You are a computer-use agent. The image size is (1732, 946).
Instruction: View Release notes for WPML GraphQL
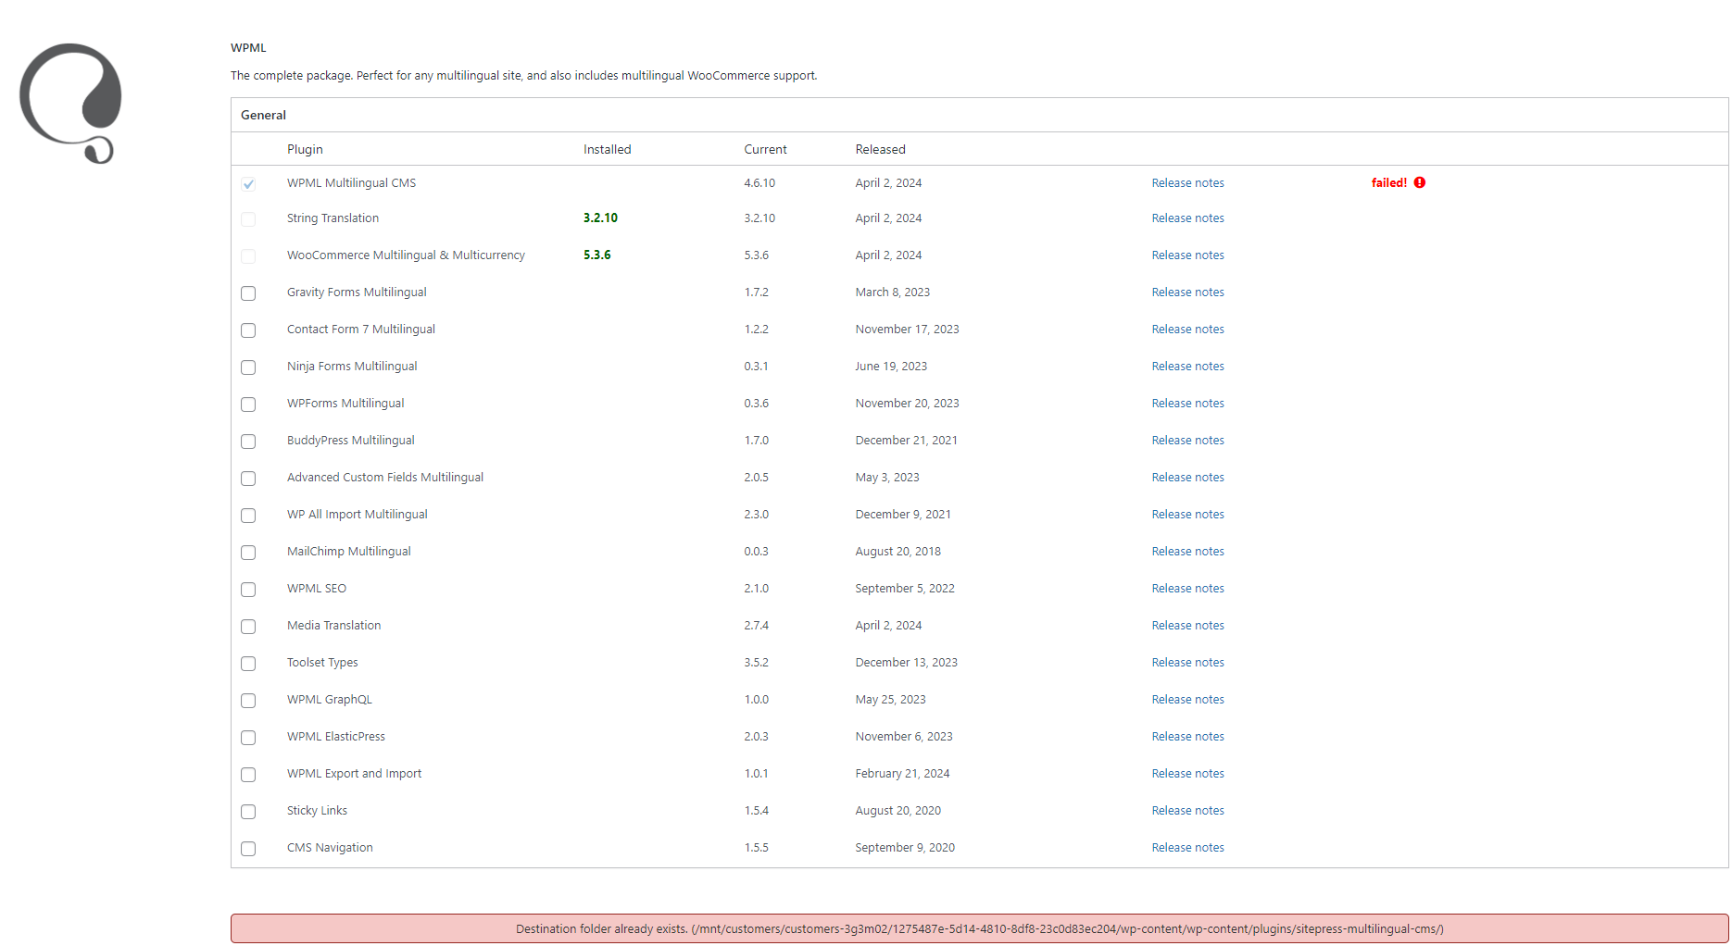[x=1187, y=700]
